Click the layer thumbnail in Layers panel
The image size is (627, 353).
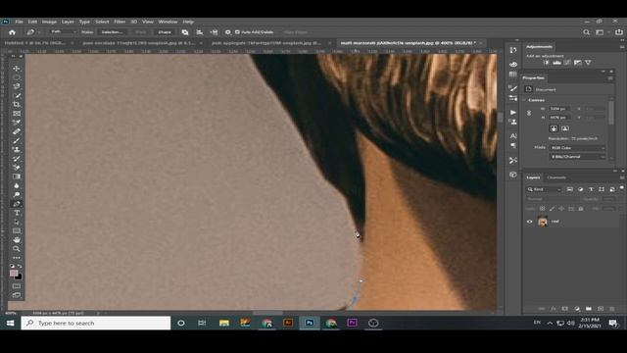(x=543, y=222)
